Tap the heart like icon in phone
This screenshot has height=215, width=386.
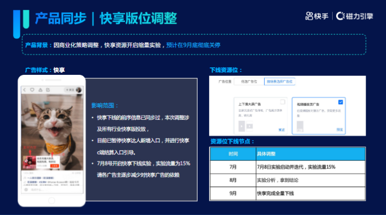[31, 90]
